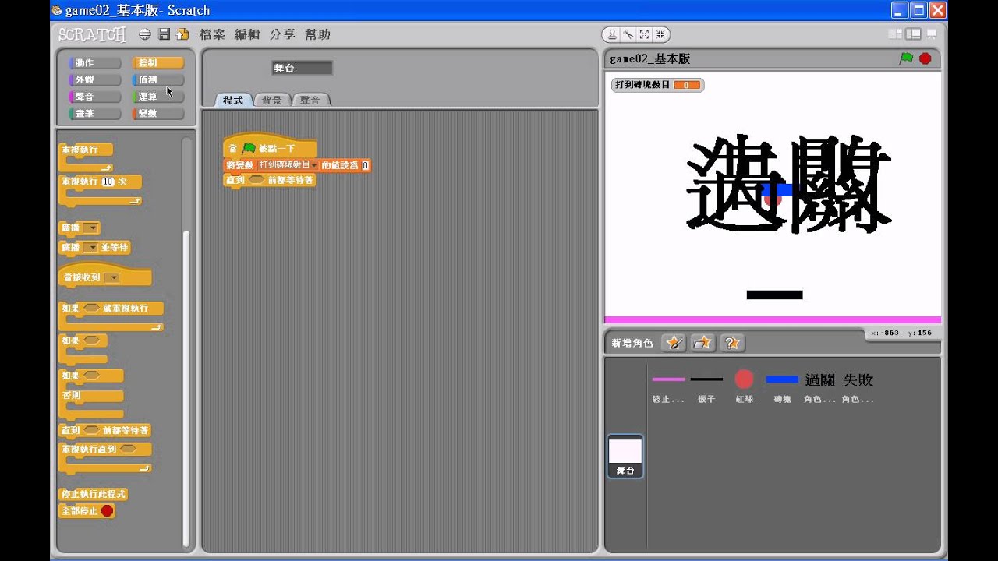Image resolution: width=998 pixels, height=561 pixels.
Task: Select the 動作 motion blocks category
Action: (x=95, y=63)
